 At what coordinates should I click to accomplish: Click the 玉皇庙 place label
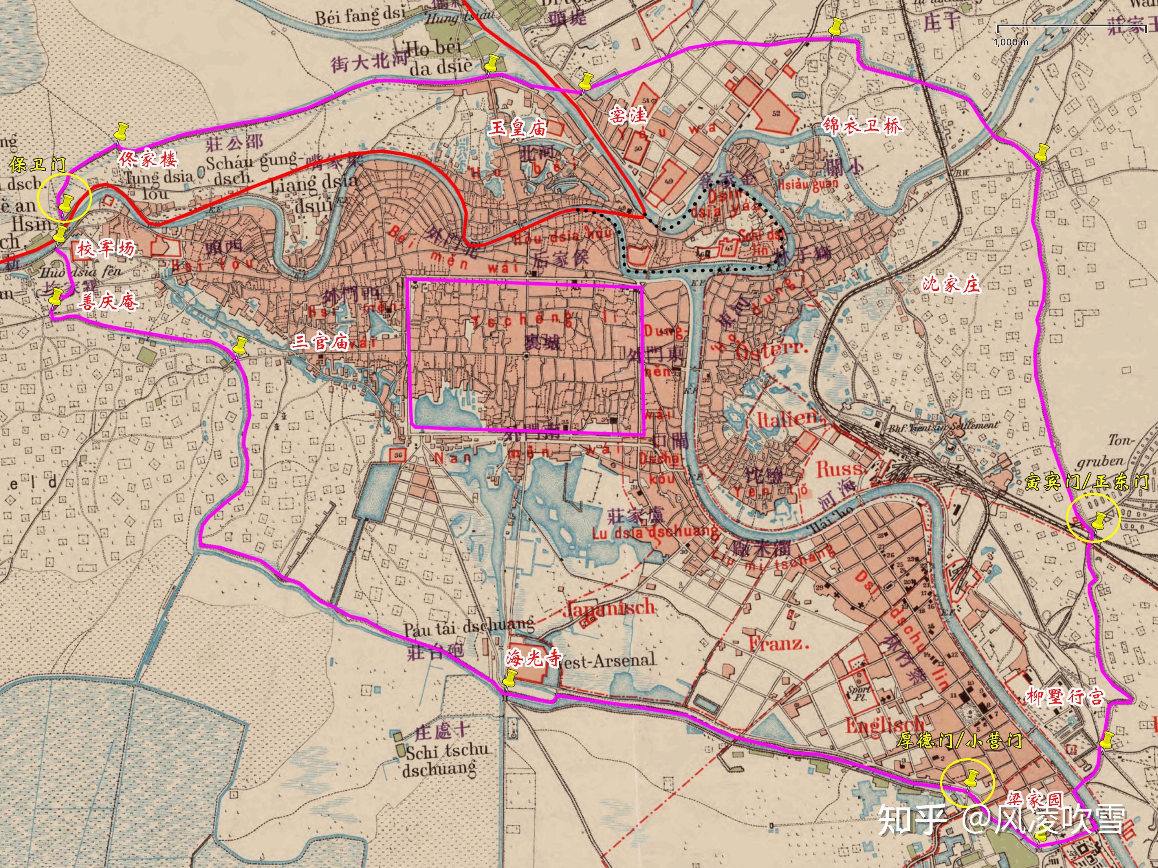[518, 127]
